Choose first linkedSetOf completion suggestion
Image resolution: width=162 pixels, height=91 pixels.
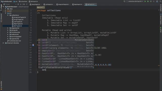coord(66,59)
